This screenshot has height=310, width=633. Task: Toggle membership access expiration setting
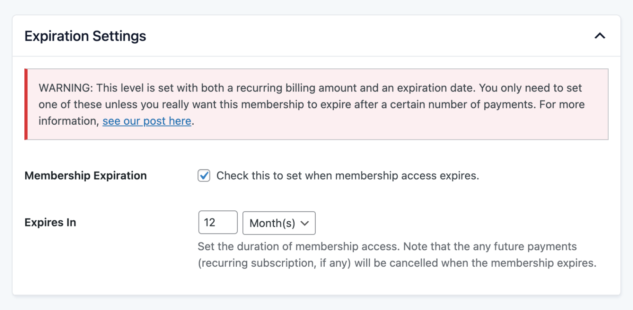(204, 175)
